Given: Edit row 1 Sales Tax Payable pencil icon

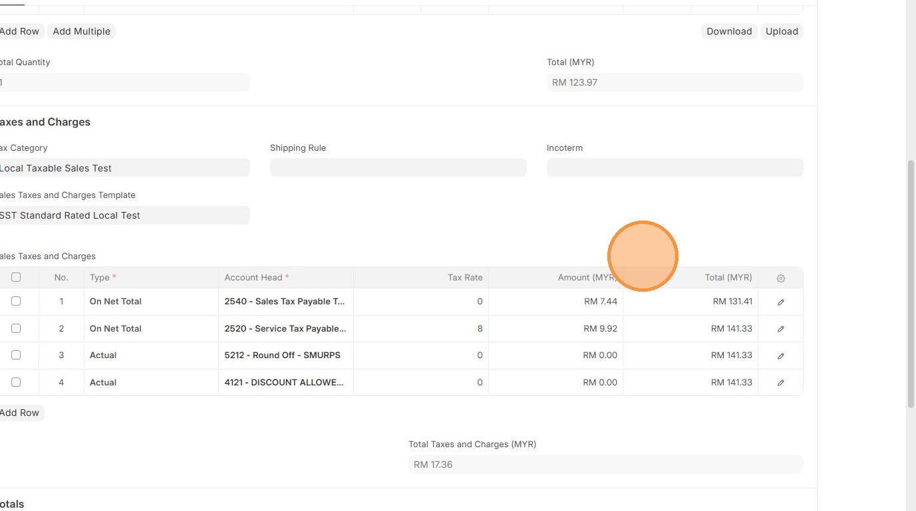Looking at the screenshot, I should (x=781, y=302).
